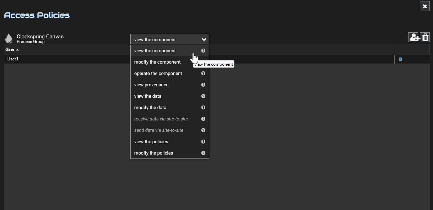Viewport: 433px width, 210px height.
Task: Open help for "operate the component"
Action: pos(203,73)
